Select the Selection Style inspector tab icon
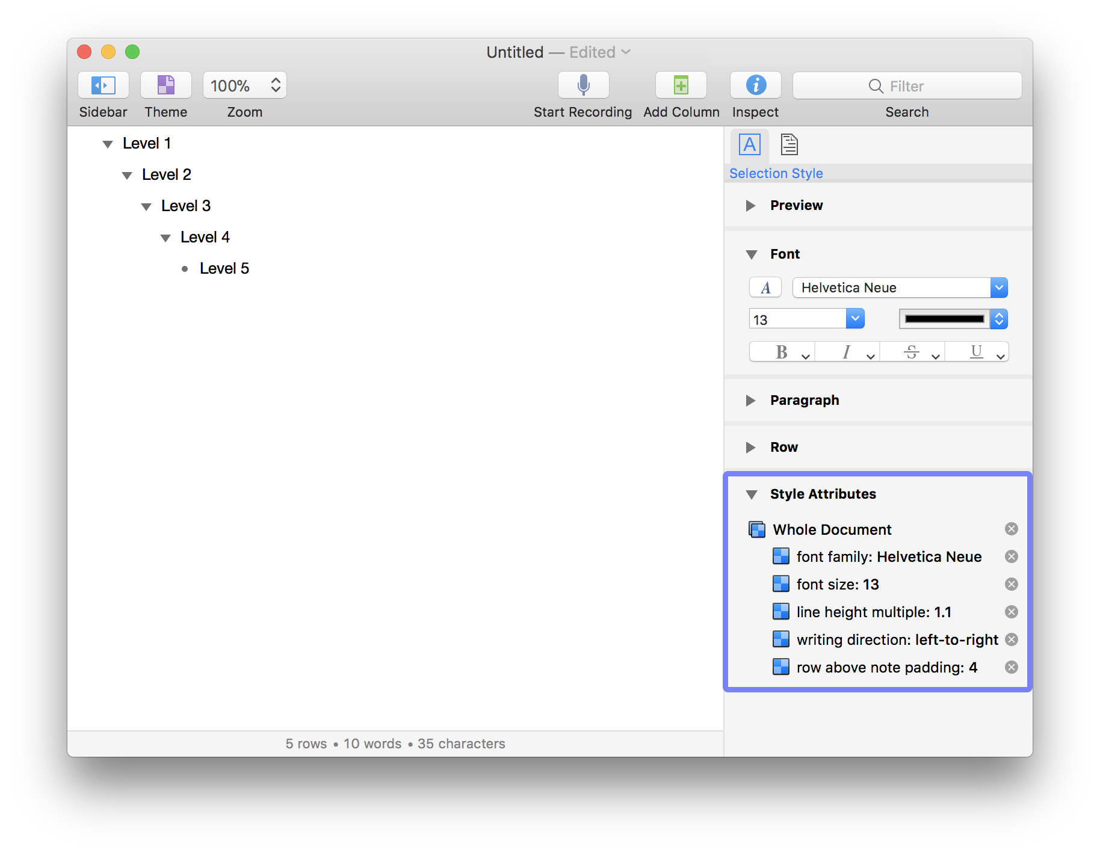1100x853 pixels. click(750, 145)
